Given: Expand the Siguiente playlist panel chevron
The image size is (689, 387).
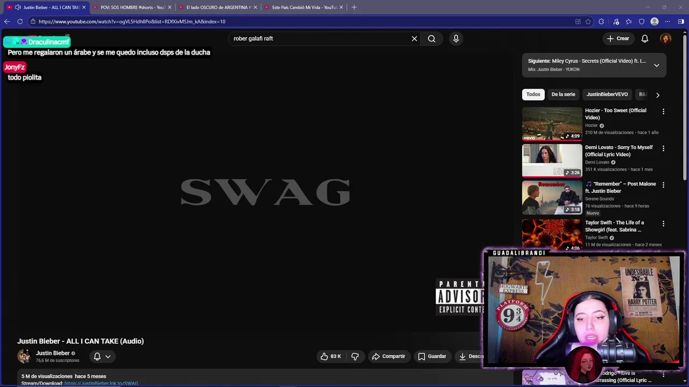Looking at the screenshot, I should [657, 65].
